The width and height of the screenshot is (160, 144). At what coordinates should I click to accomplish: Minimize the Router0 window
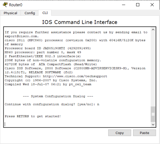(124, 5)
